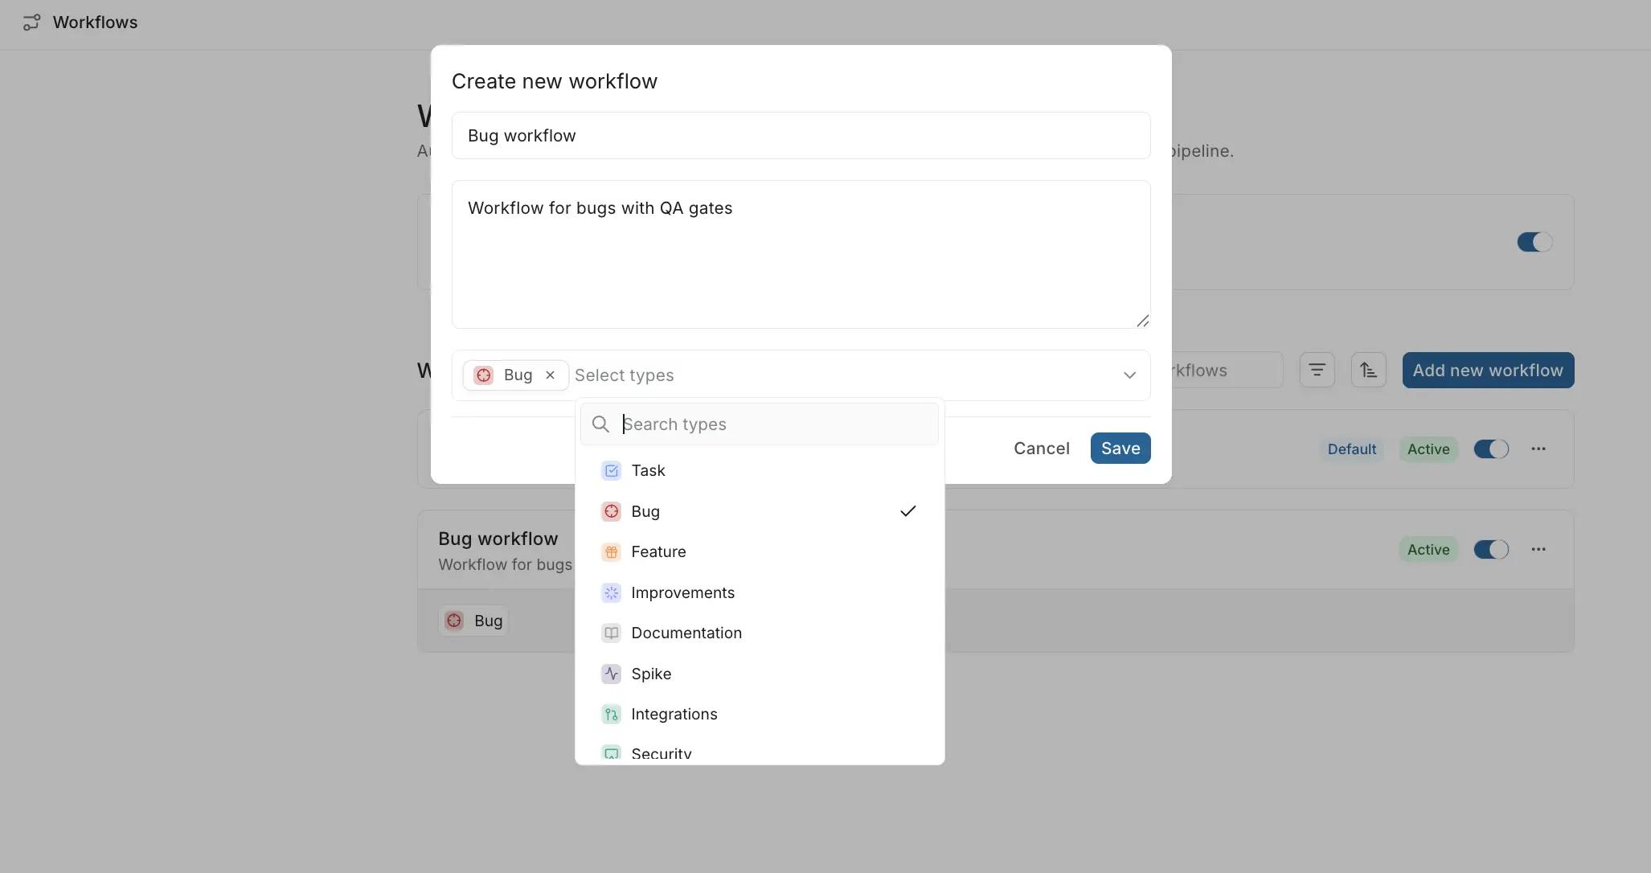The width and height of the screenshot is (1651, 873).
Task: Click the Feature gift icon
Action: (611, 552)
